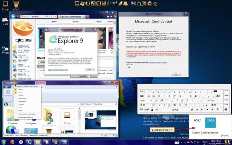Click the Comp desktop icon at top-left
The height and width of the screenshot is (145, 232).
[5, 6]
